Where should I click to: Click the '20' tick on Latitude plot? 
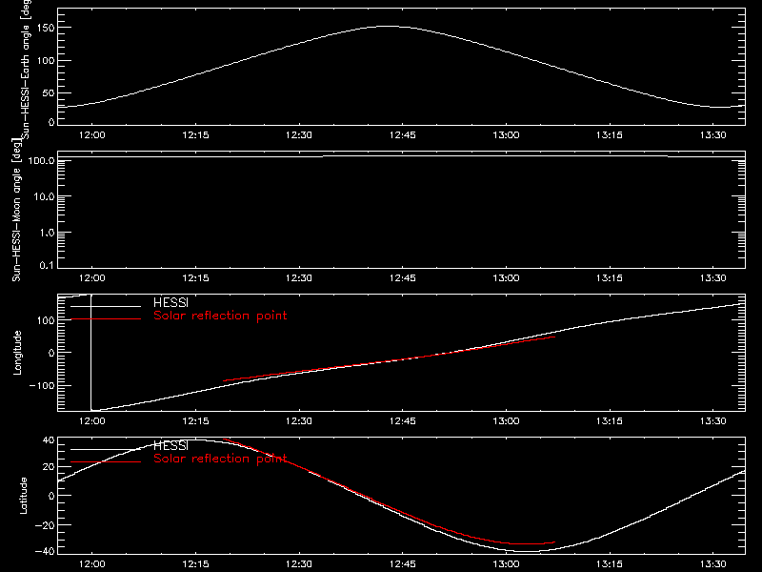[x=49, y=467]
